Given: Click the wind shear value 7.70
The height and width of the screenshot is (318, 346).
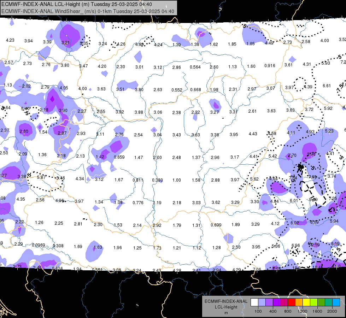Looking at the screenshot, I should coord(292,155).
